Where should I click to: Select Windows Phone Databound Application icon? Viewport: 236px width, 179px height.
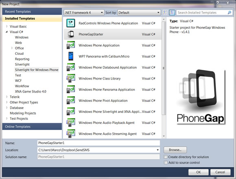click(70, 67)
